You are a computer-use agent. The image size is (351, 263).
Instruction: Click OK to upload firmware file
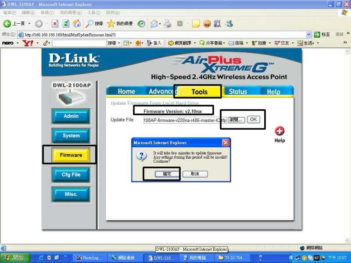click(254, 119)
